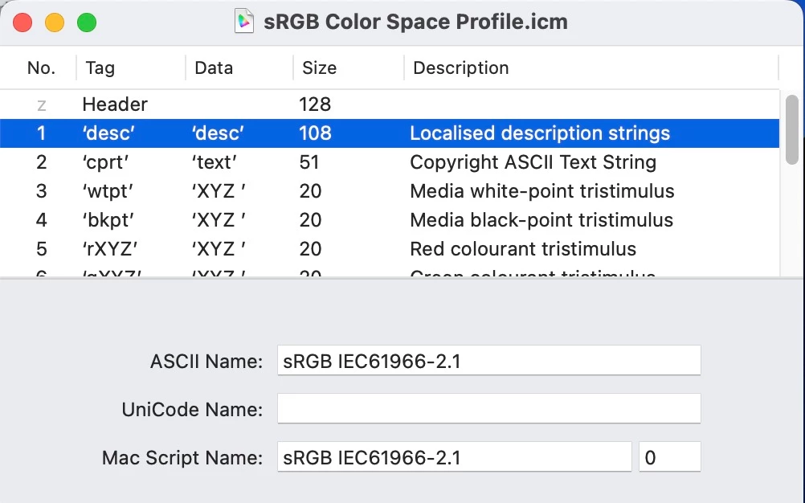
Task: Click the Description column header
Action: tap(460, 68)
